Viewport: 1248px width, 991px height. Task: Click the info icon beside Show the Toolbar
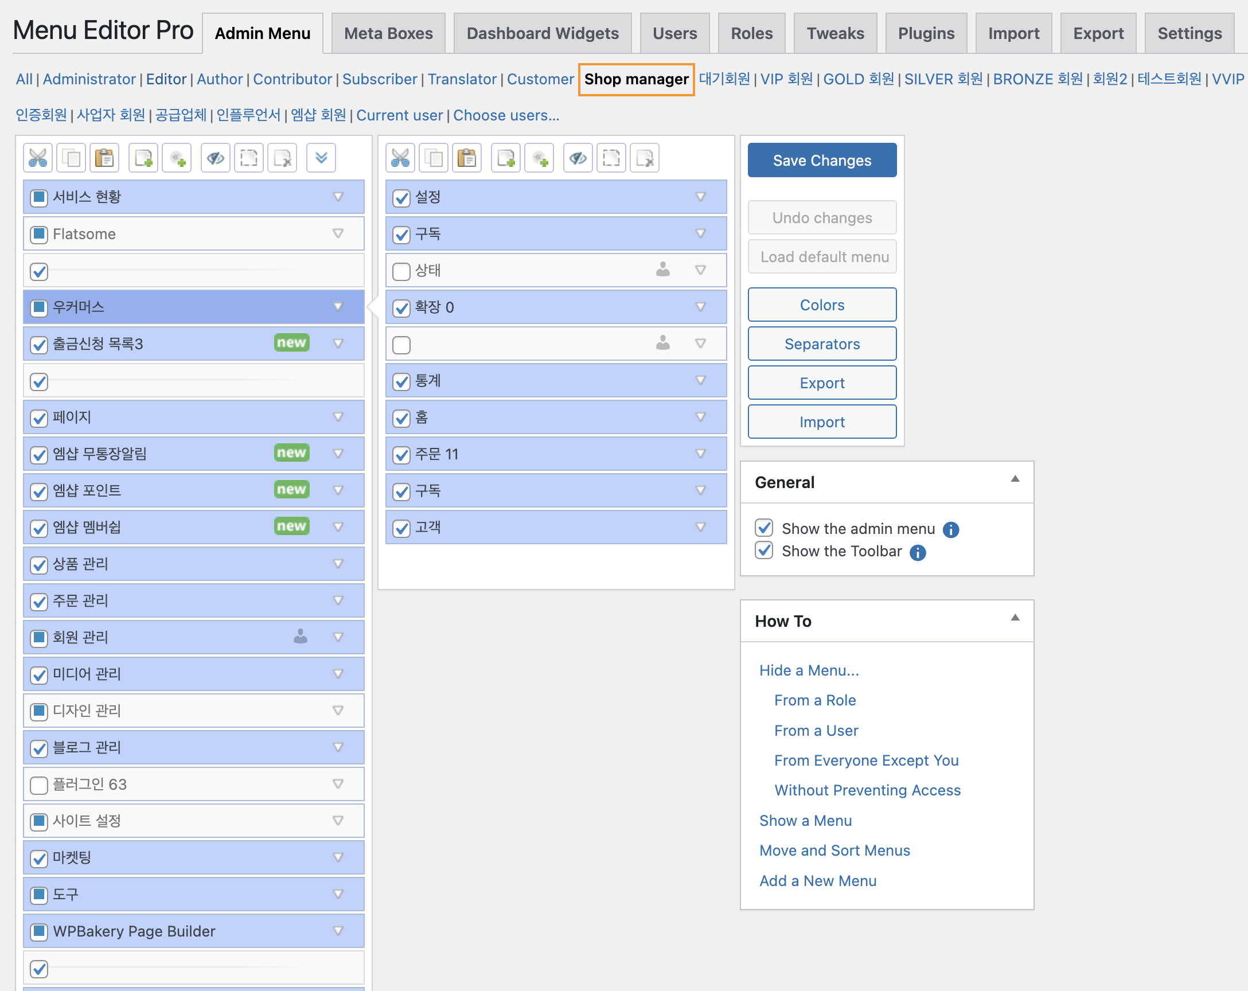coord(918,552)
